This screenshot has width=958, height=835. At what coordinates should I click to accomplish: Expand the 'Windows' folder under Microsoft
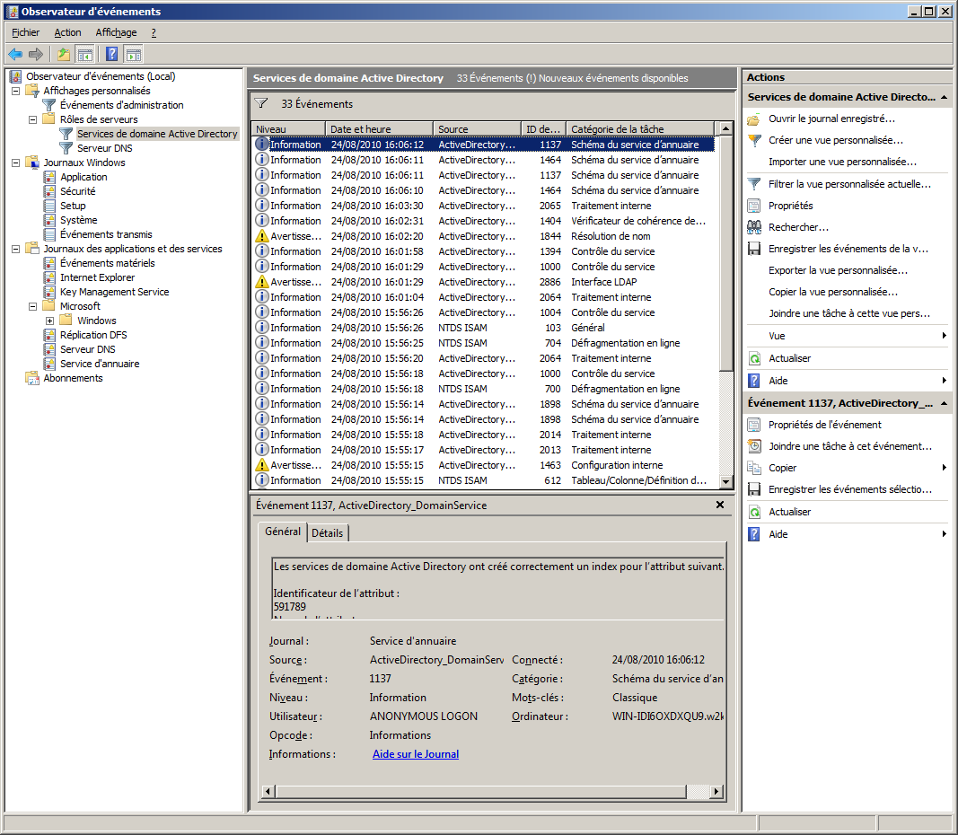pos(50,321)
